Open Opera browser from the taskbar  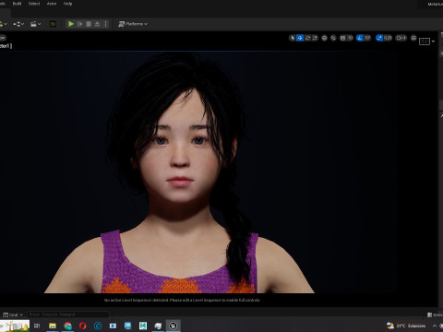[x=83, y=326]
